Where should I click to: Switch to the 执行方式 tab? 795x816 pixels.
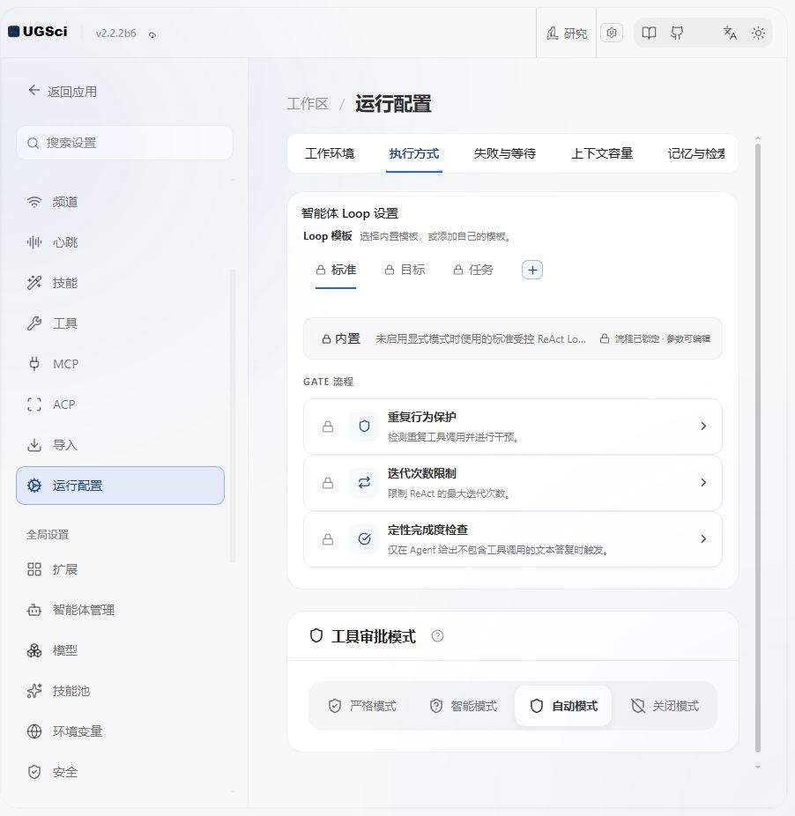[x=414, y=153]
